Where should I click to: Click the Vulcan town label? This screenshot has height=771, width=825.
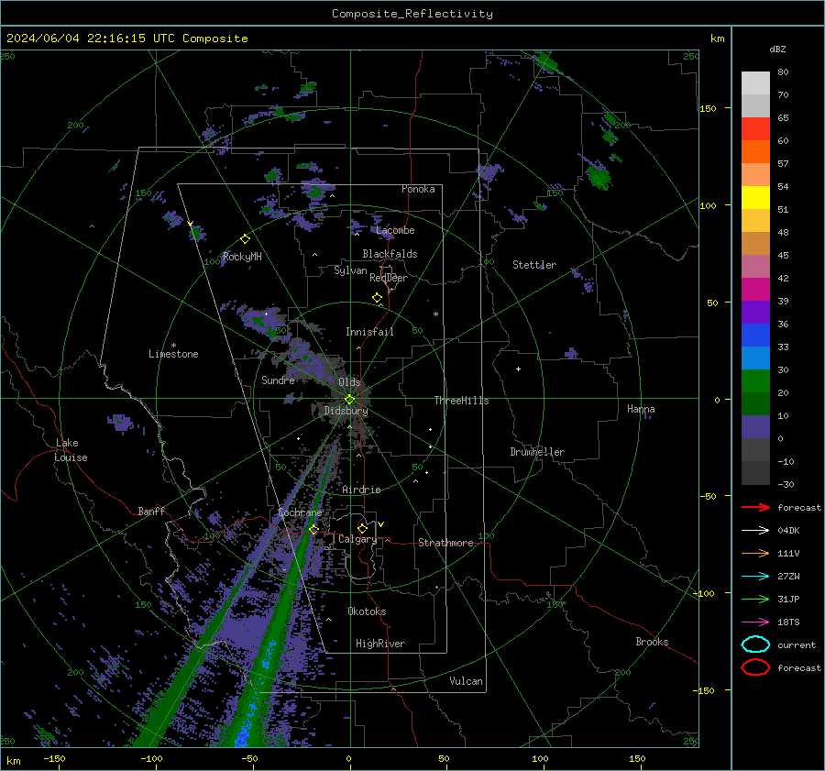[x=467, y=681]
